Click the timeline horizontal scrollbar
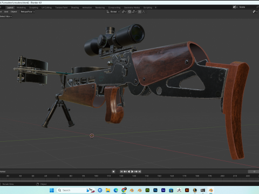Viewport: 259px width, 194px height. tap(129, 182)
